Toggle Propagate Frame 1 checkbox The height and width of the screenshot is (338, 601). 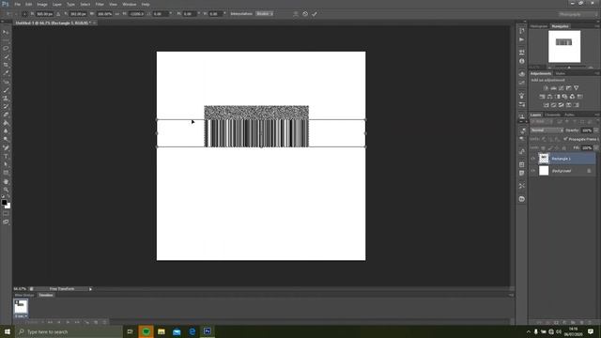tap(565, 139)
